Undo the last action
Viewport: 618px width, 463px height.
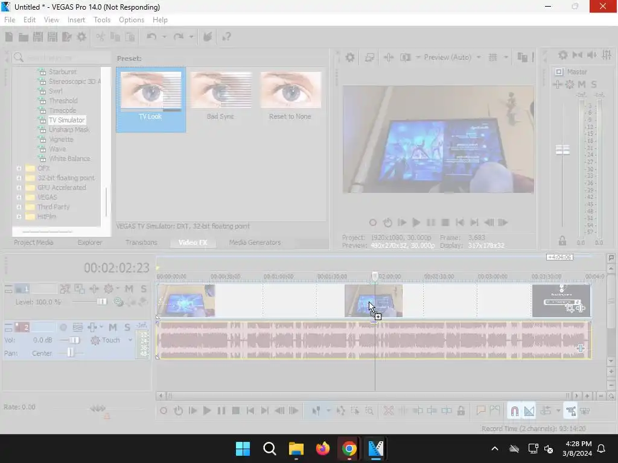click(151, 37)
